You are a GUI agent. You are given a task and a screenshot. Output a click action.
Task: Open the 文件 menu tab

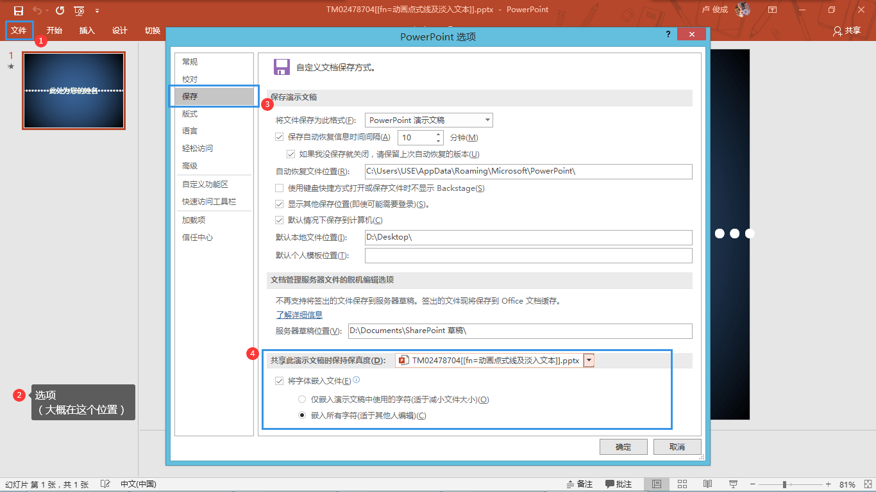(19, 30)
